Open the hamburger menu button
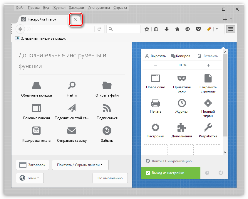 [231, 29]
